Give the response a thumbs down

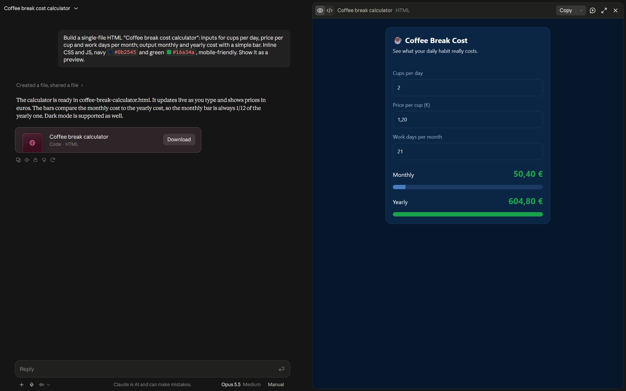(44, 160)
